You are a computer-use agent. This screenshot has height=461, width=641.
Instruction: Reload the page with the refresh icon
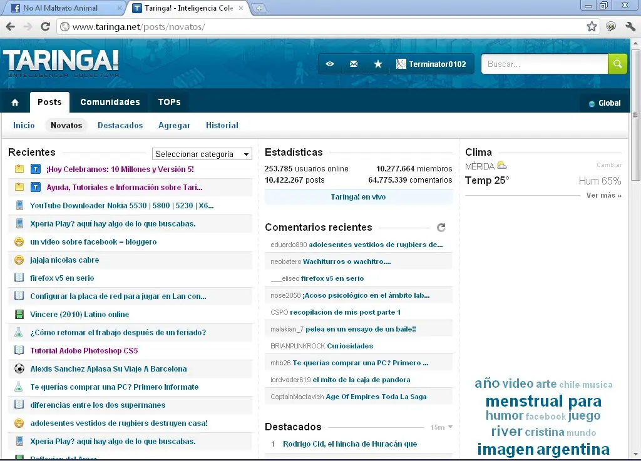pyautogui.click(x=45, y=27)
